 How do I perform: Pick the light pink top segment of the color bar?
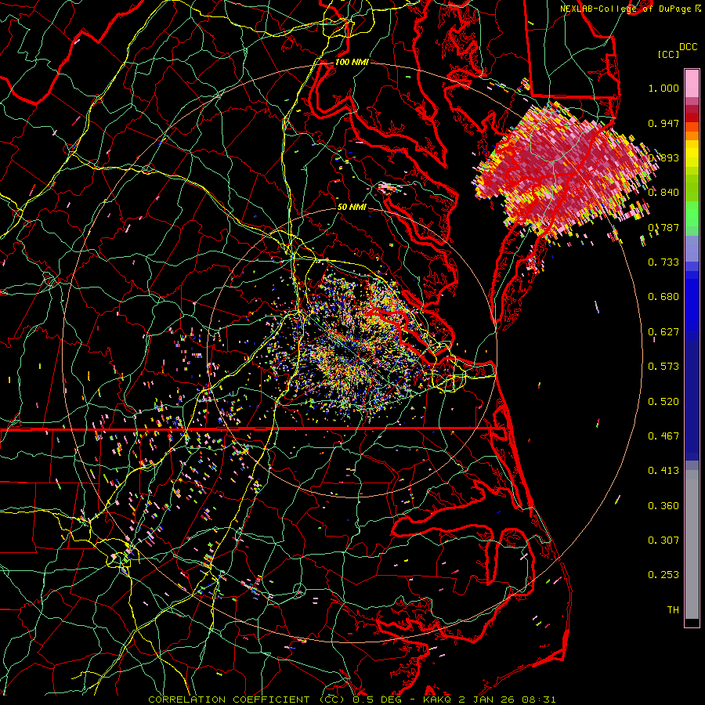[x=692, y=84]
